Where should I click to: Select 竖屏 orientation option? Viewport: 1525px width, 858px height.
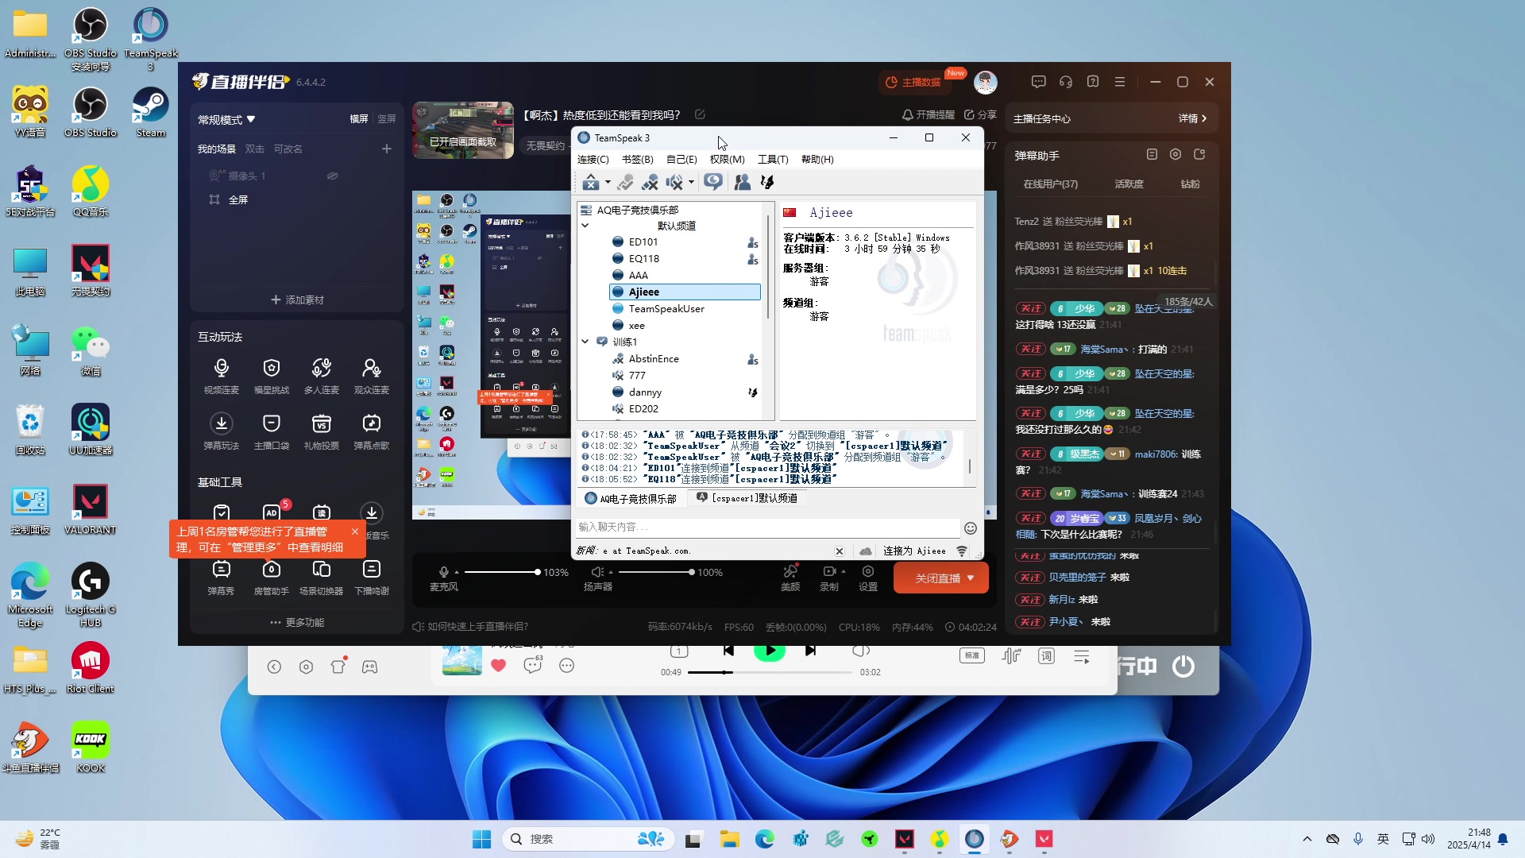click(x=387, y=119)
